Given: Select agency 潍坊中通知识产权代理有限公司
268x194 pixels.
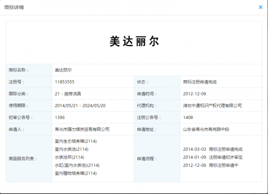Looking at the screenshot, I should [x=212, y=106].
